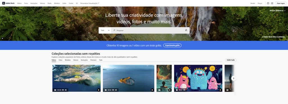Image resolution: width=288 pixels, height=104 pixels.
Task: Play the cosmic pool video preview
Action: (x=170, y=90)
